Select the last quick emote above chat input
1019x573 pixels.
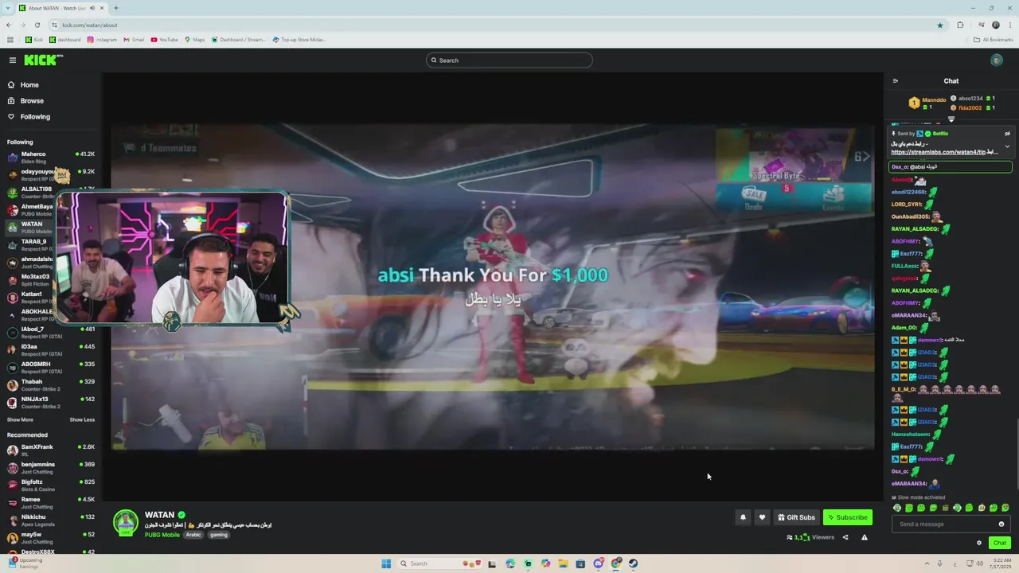[x=1005, y=508]
